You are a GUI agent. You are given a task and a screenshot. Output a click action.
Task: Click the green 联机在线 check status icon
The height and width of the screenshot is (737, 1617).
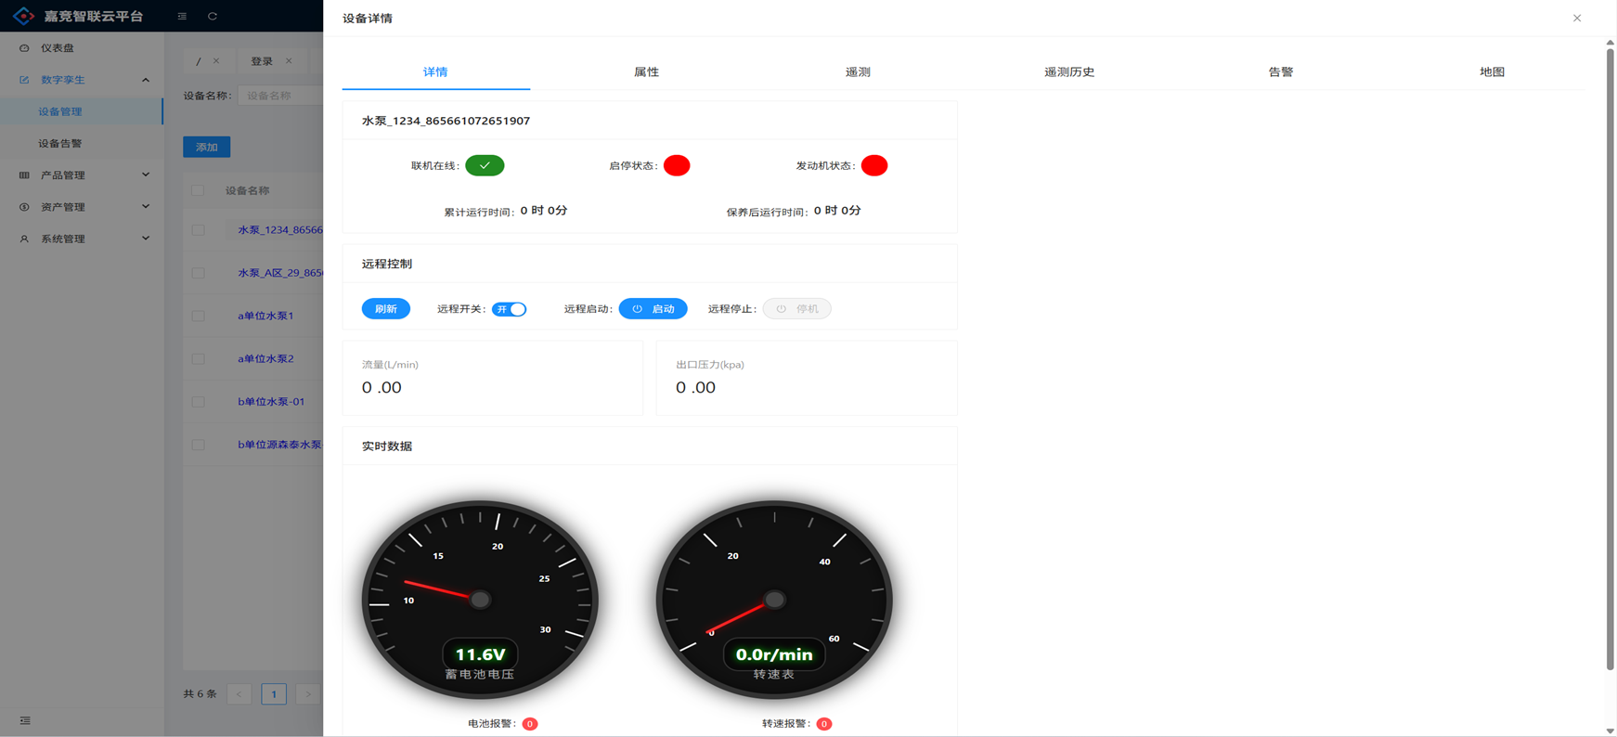click(x=485, y=165)
